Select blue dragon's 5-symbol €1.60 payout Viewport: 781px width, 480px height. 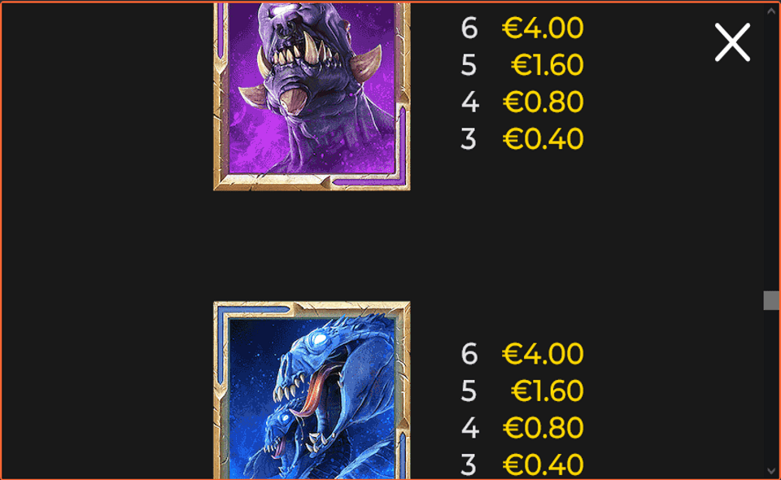coord(547,391)
